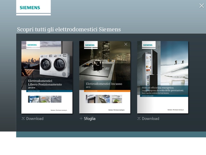Click the Stile ed efficienza energetica caption

(163, 89)
